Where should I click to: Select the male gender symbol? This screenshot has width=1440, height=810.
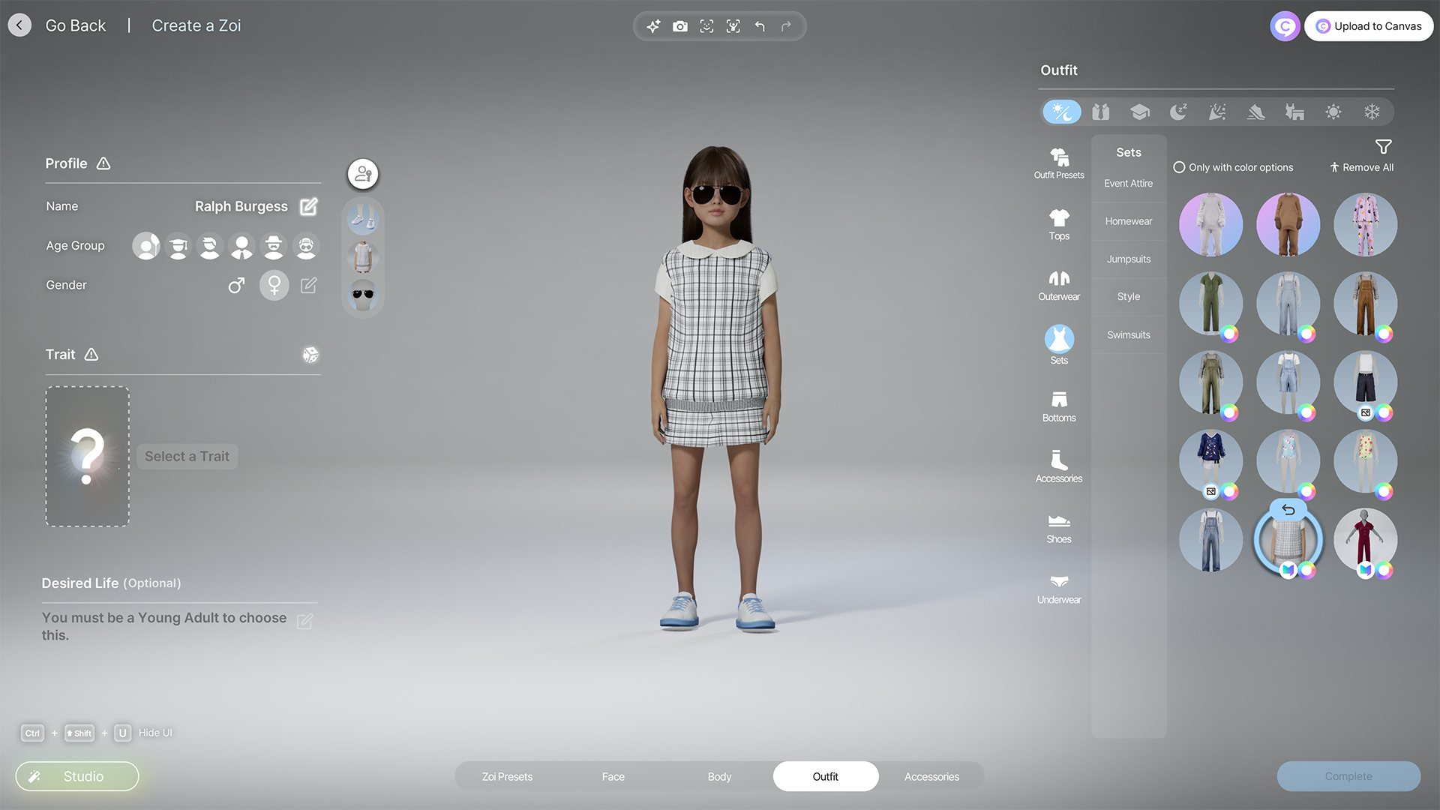point(236,285)
